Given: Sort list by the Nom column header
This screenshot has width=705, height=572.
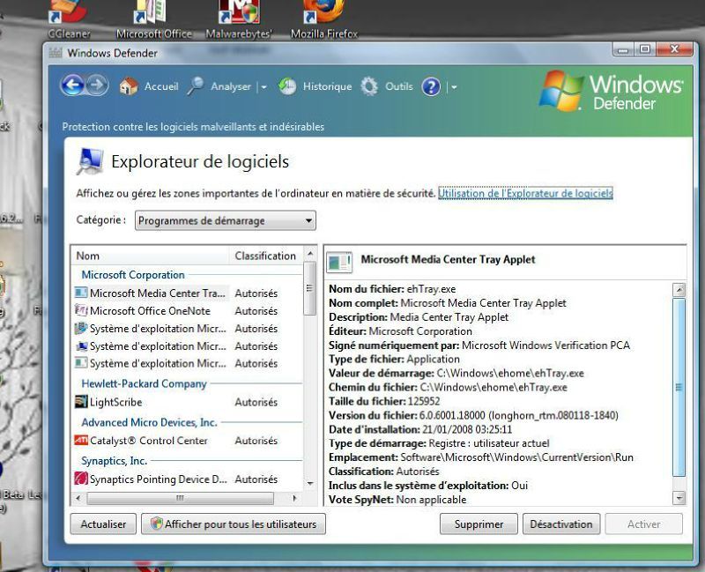Looking at the screenshot, I should [150, 256].
